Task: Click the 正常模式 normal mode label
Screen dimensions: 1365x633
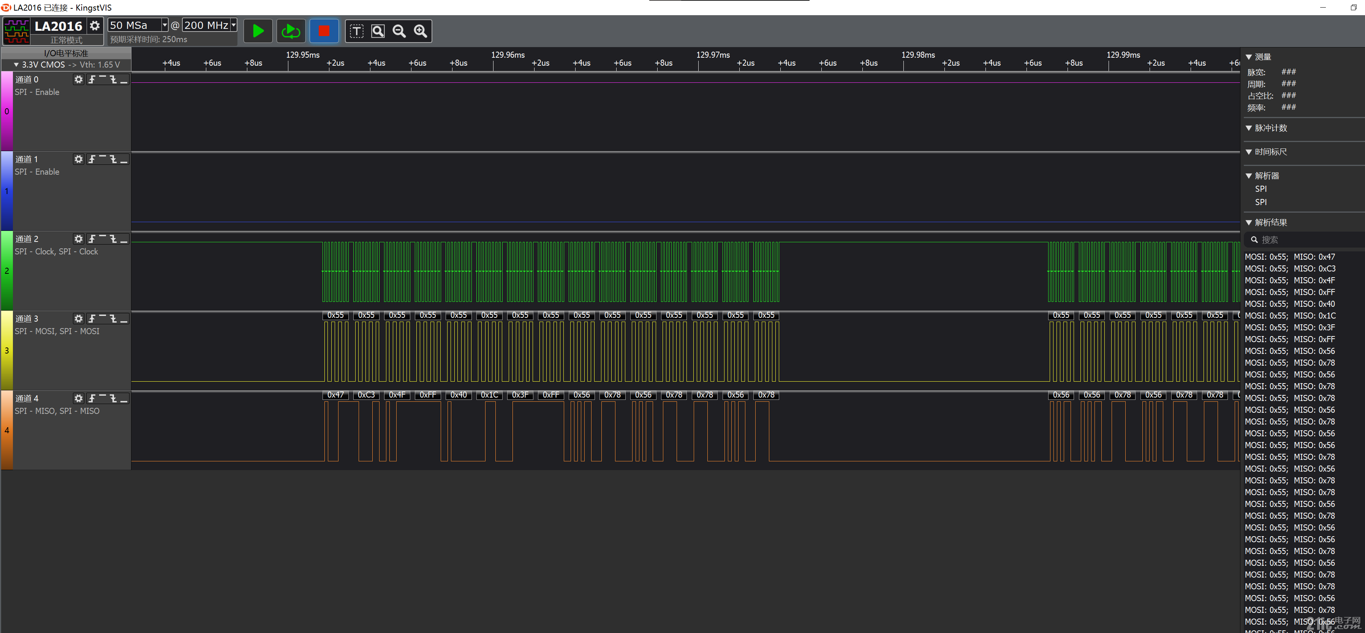Action: [x=66, y=40]
